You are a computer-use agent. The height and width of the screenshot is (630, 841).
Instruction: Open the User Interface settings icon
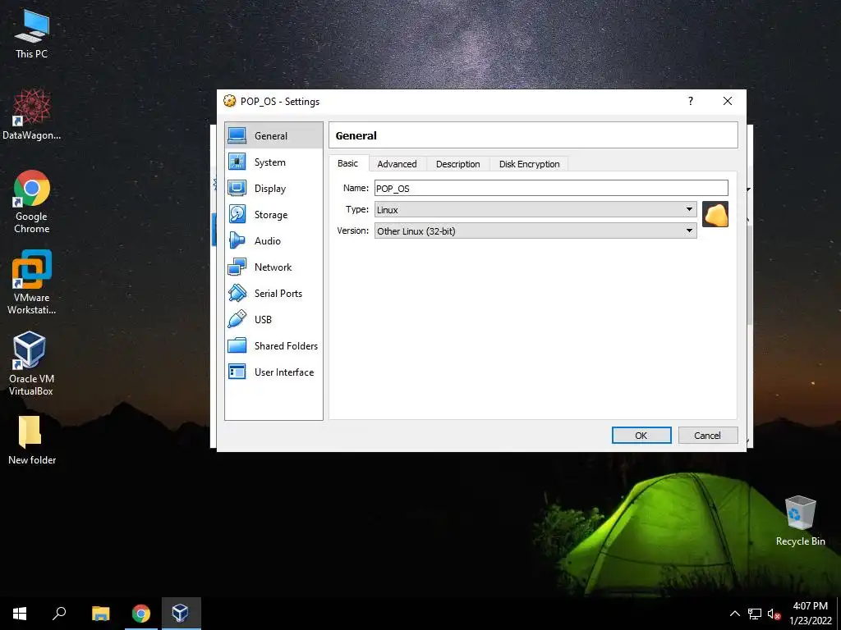click(x=237, y=372)
